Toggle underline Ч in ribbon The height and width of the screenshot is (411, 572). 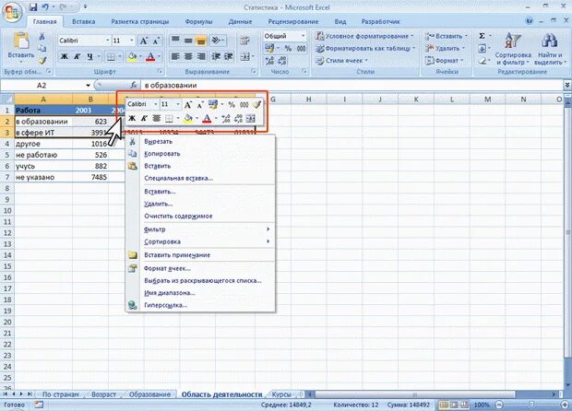89,56
